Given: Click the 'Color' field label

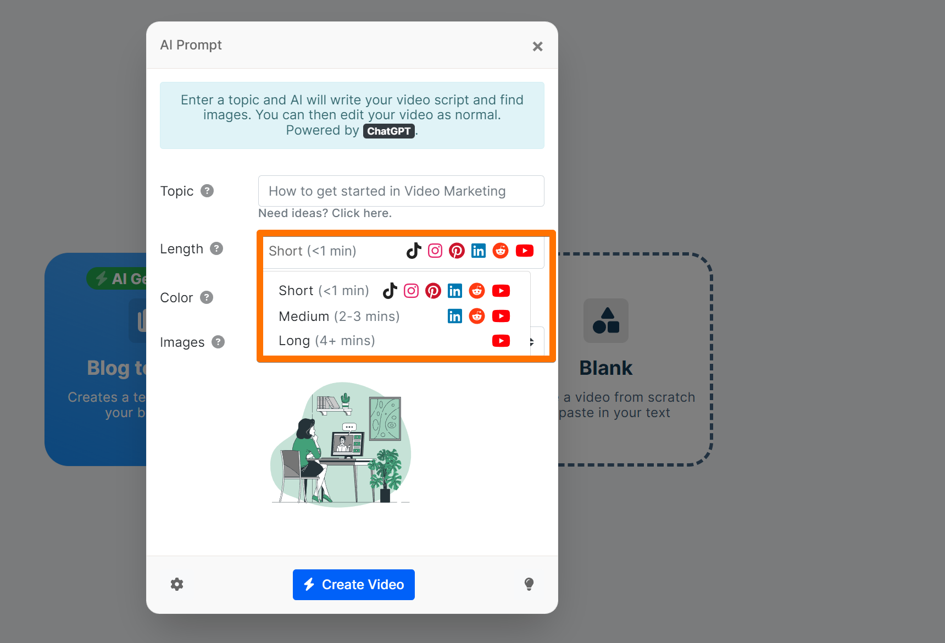Looking at the screenshot, I should [176, 298].
